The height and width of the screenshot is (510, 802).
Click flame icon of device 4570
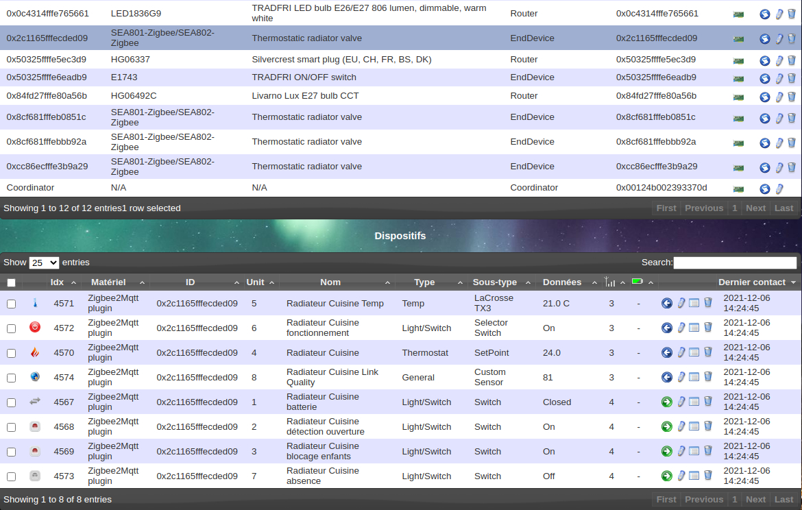[35, 352]
